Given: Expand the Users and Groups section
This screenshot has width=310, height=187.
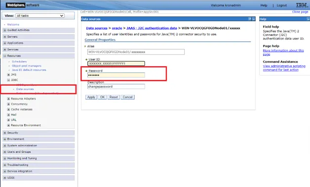Looking at the screenshot, I should pyautogui.click(x=5, y=152).
